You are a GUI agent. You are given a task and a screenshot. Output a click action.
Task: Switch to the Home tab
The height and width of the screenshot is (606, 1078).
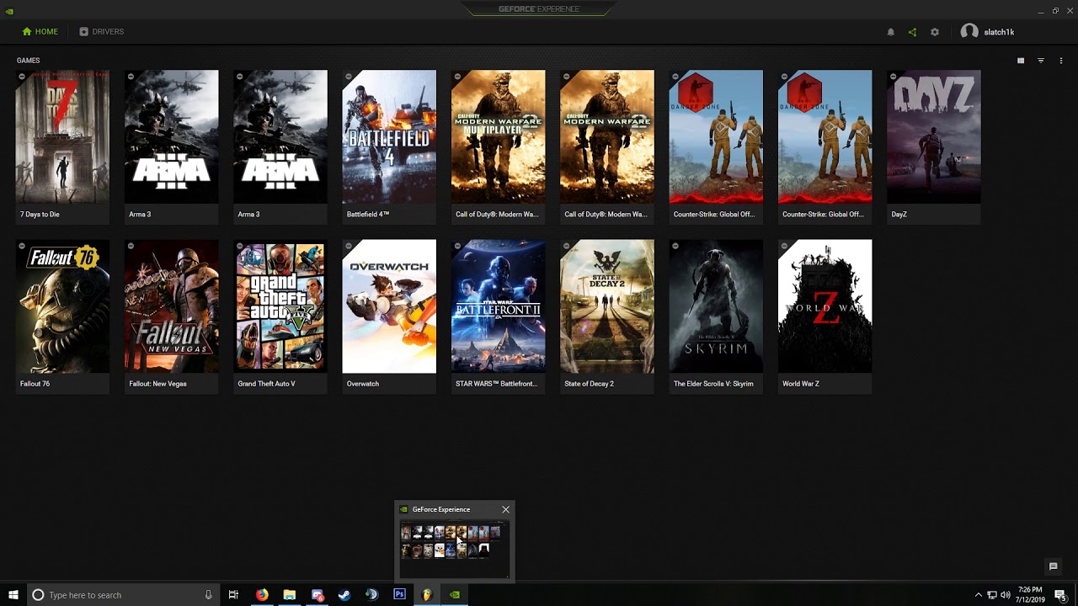pyautogui.click(x=40, y=32)
